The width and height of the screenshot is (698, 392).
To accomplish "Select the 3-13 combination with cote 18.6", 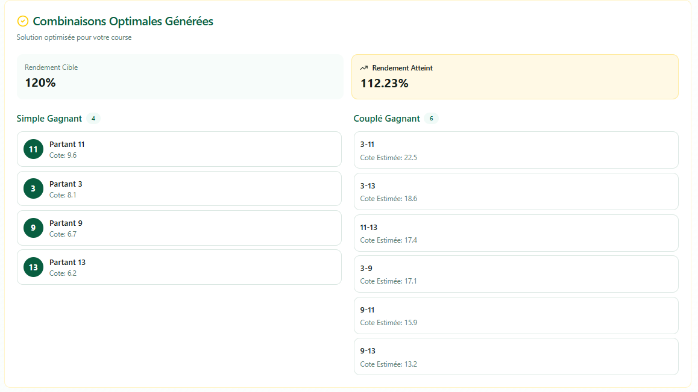I will coord(515,191).
